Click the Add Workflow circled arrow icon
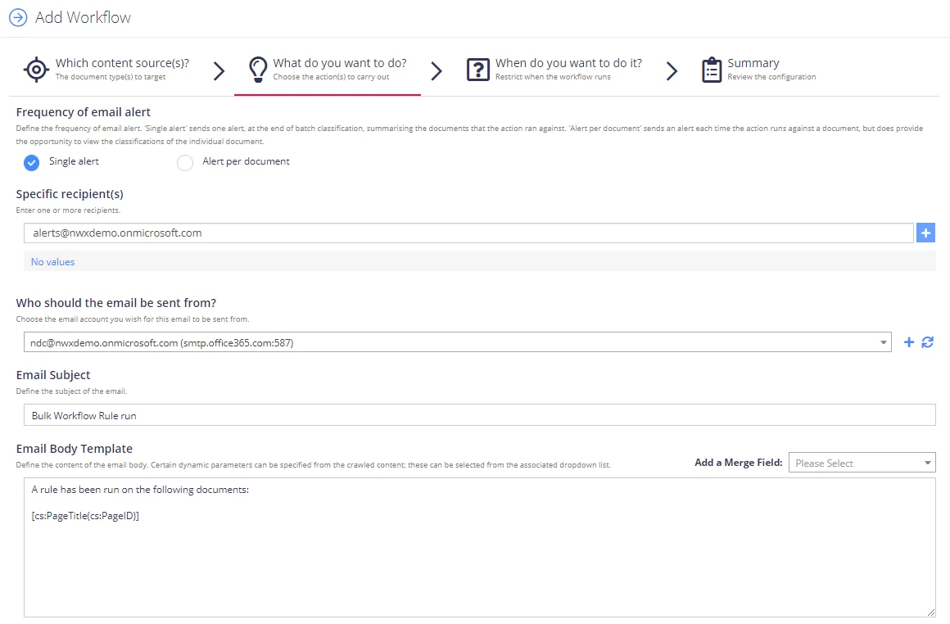The height and width of the screenshot is (624, 950). 18,17
